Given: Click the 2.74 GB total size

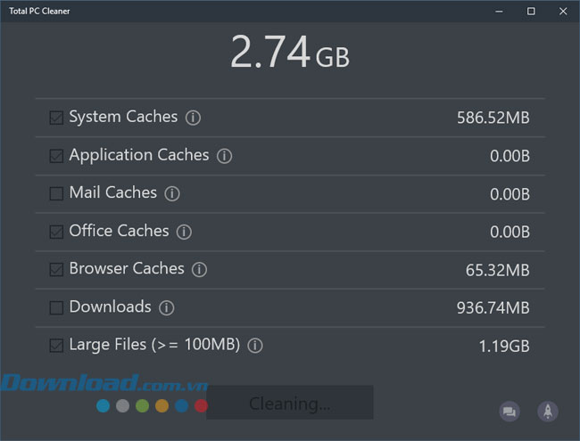Looking at the screenshot, I should [x=290, y=52].
